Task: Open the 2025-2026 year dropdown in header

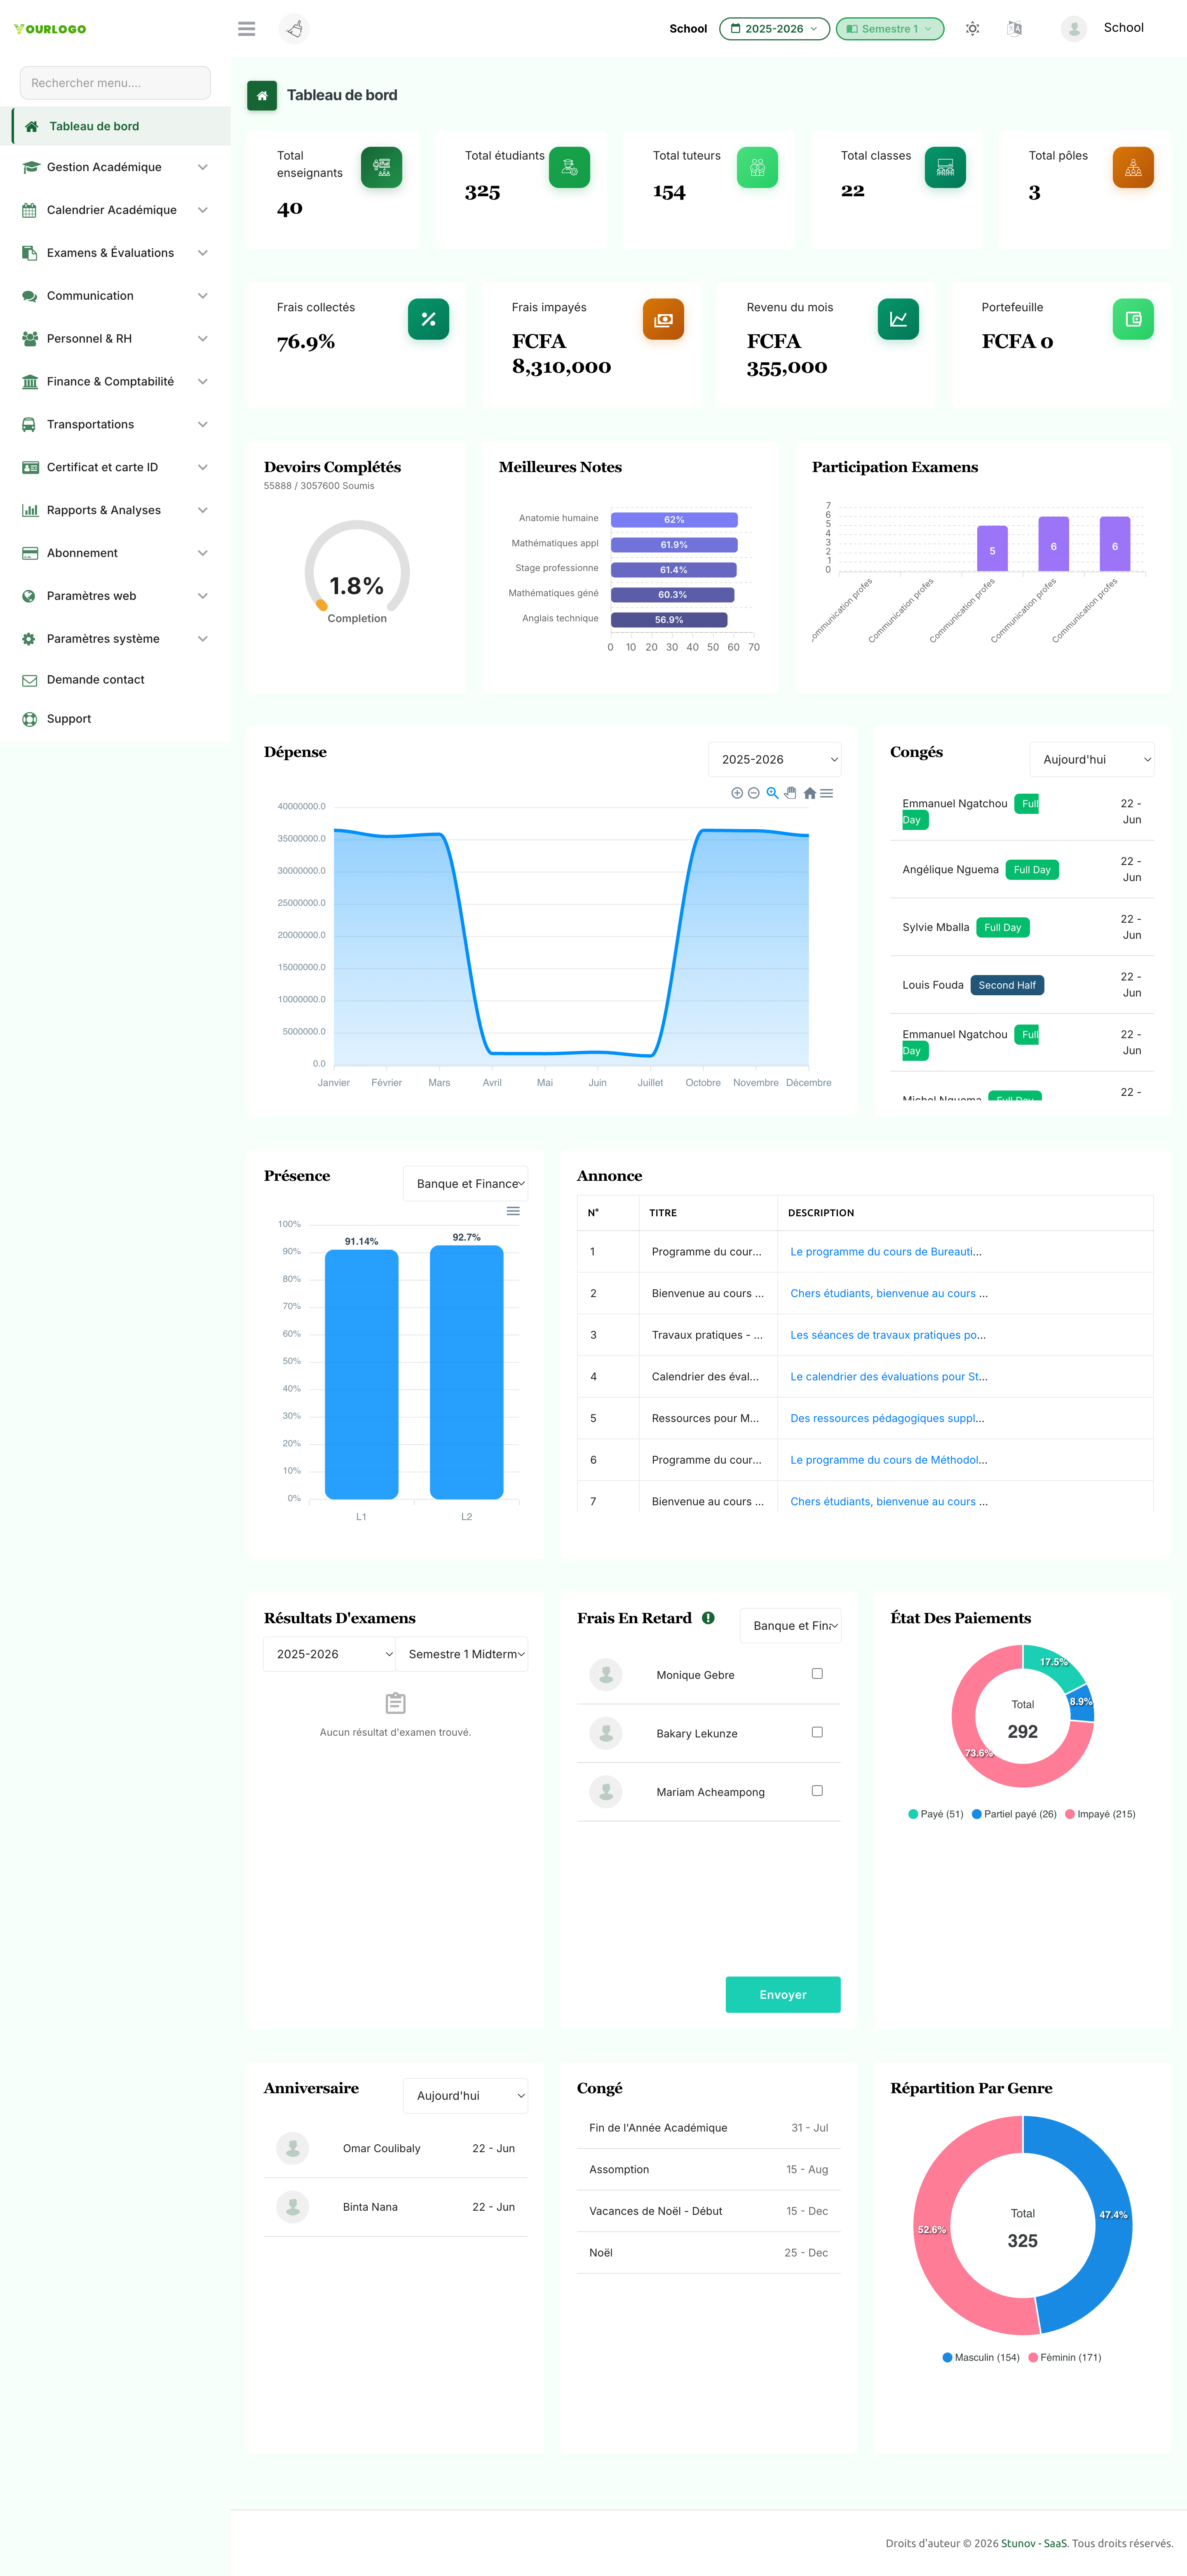Action: [774, 29]
